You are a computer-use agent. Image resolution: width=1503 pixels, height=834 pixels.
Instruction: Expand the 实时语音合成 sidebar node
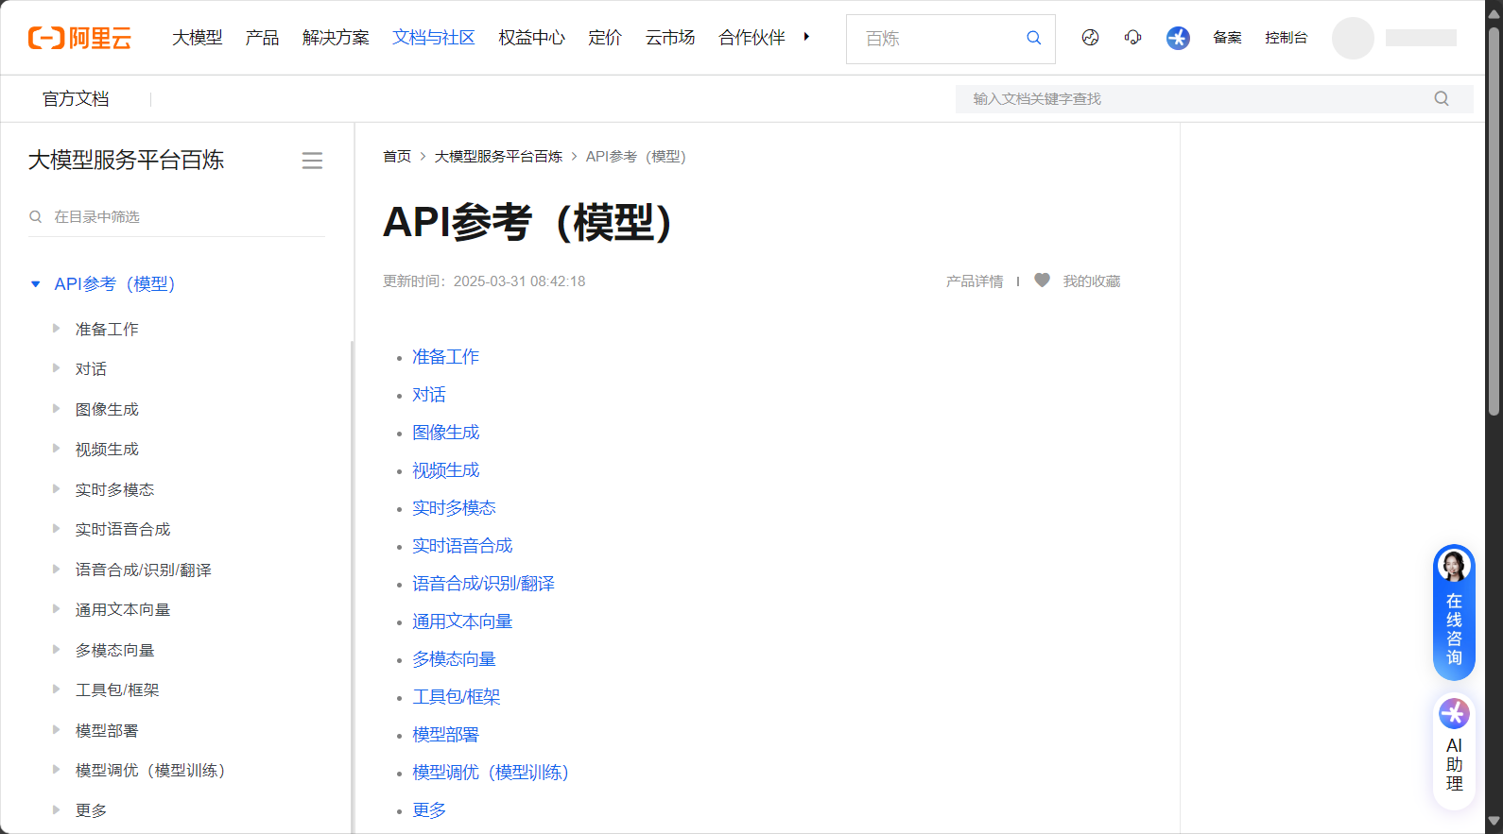pos(56,529)
